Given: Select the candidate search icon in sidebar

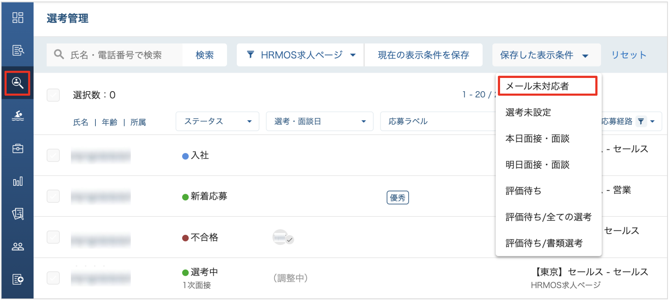Looking at the screenshot, I should [17, 83].
